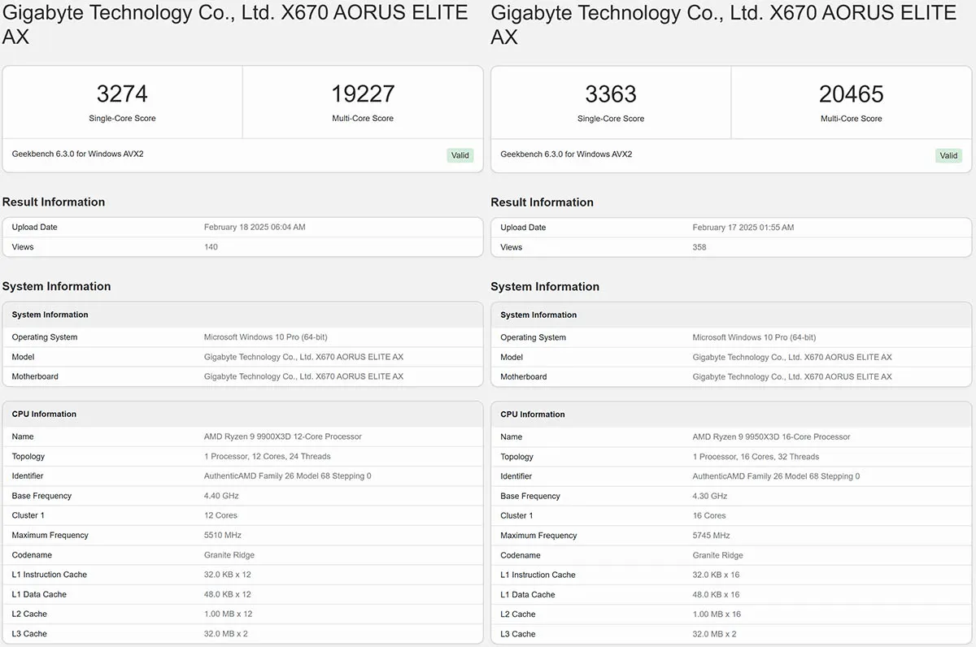
Task: Click the 4.40 GHz base frequency value
Action: click(221, 496)
